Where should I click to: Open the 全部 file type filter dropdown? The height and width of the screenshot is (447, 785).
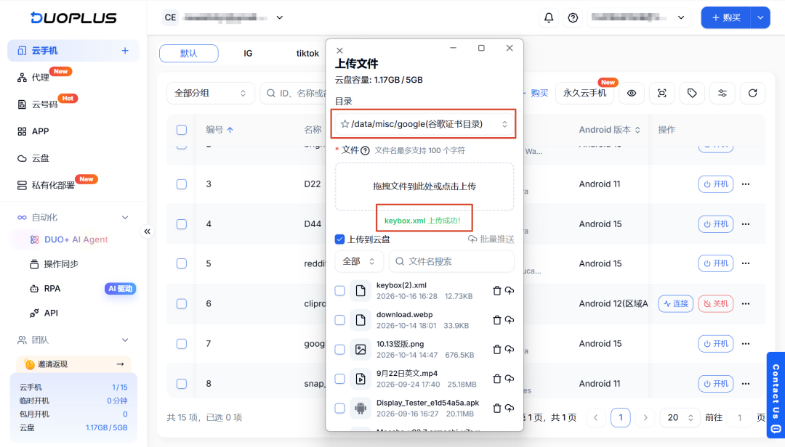click(x=359, y=261)
